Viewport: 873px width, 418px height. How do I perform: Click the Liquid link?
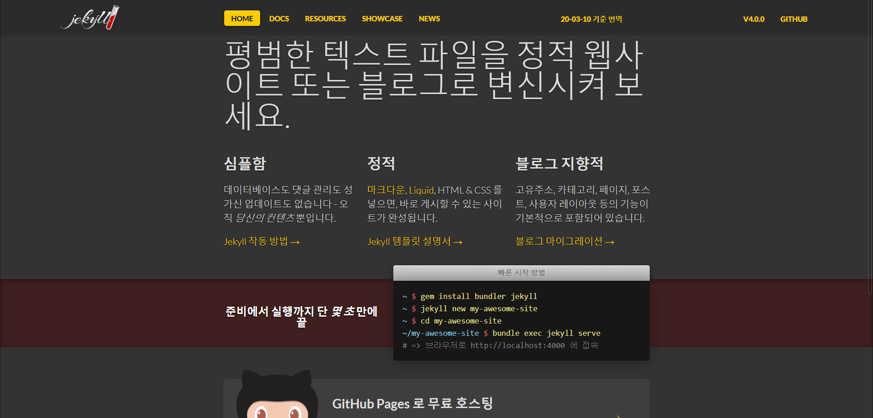421,190
